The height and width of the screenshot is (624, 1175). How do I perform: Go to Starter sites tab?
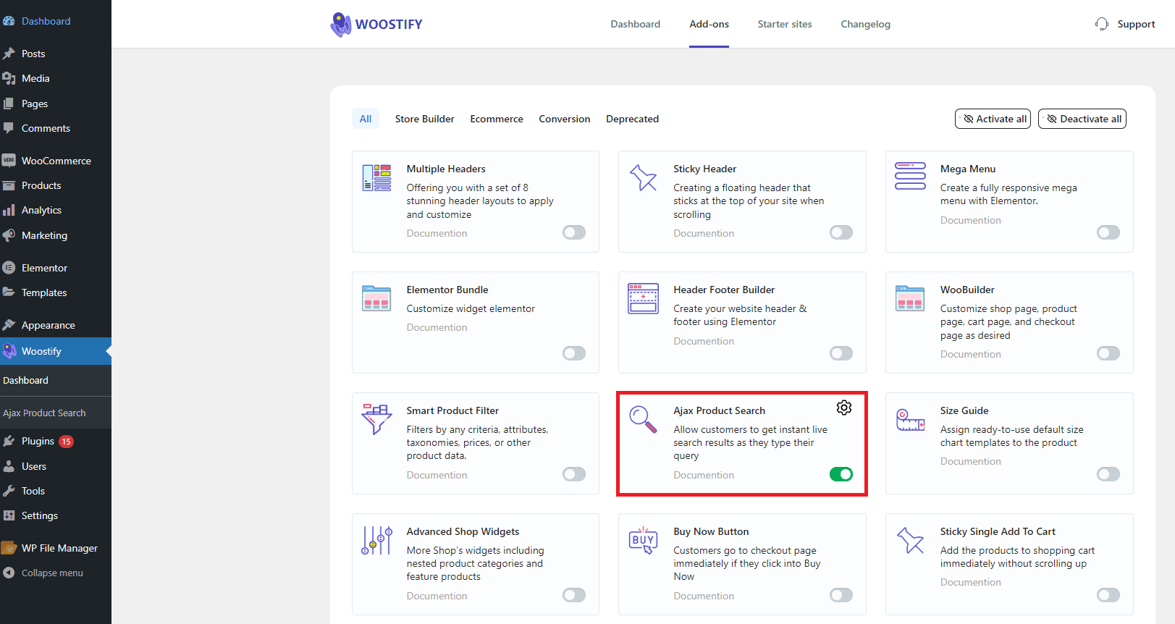785,24
